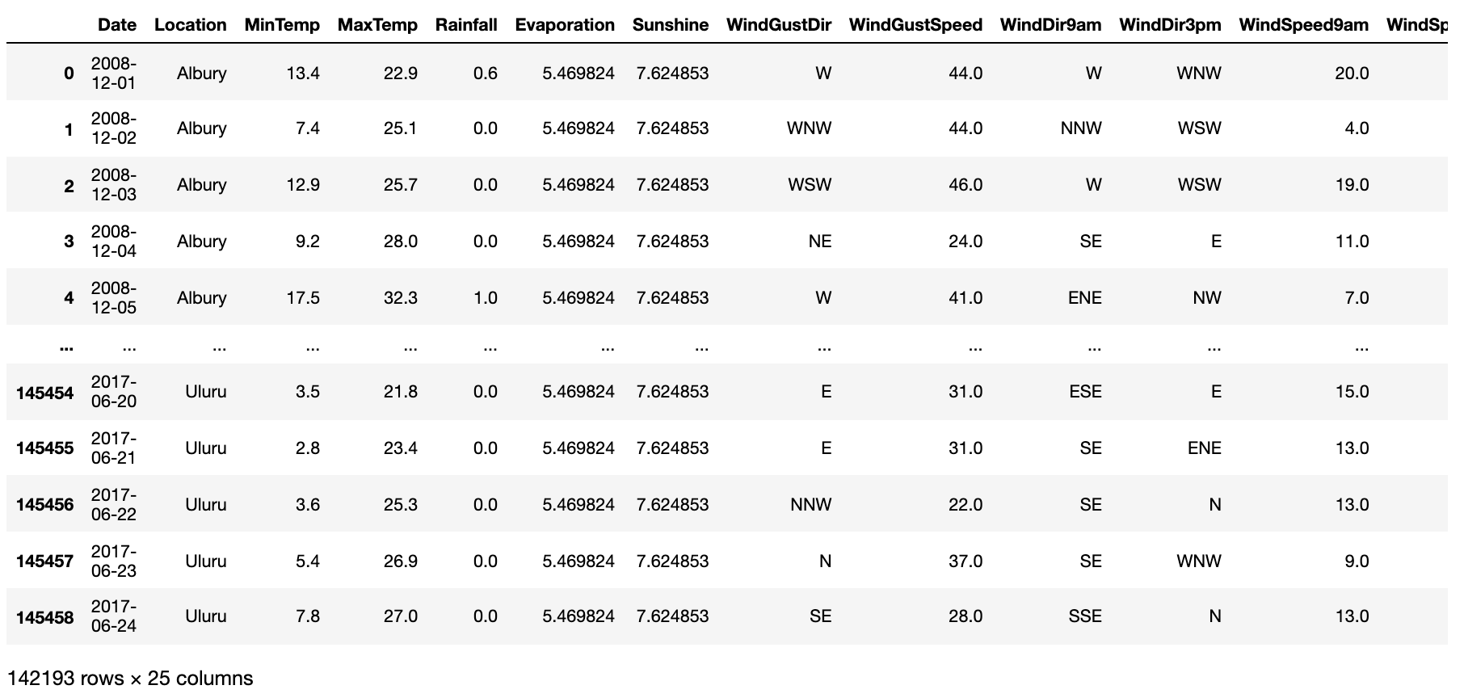Select the MinTemp column header
The width and height of the screenshot is (1464, 698).
(x=282, y=25)
